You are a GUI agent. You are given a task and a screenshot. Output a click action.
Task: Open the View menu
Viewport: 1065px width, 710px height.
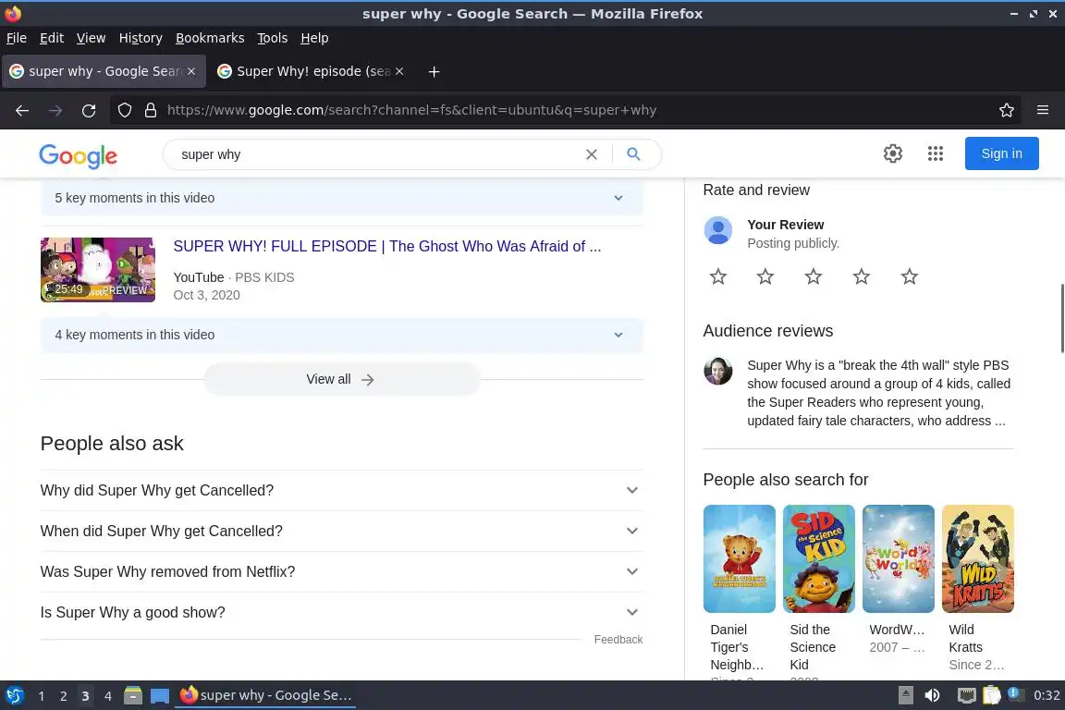tap(91, 38)
